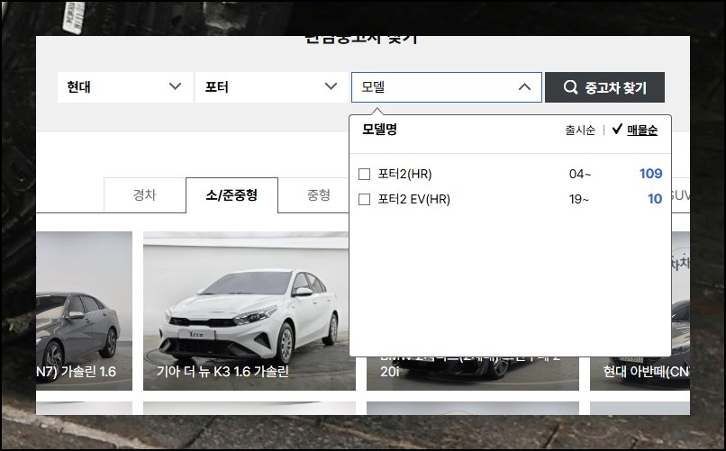The height and width of the screenshot is (451, 726).
Task: Open the 현대 manufacturer dropdown
Action: click(x=125, y=87)
